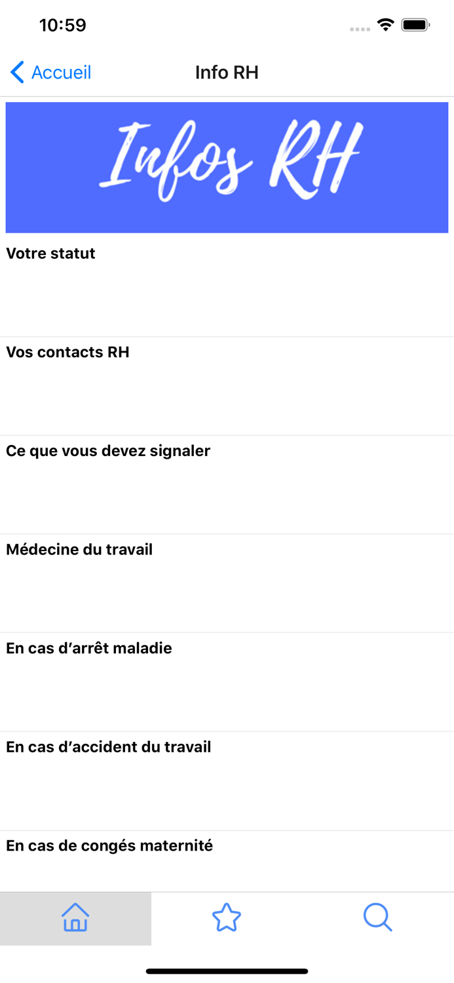Tap the Search magnifier icon
Image resolution: width=454 pixels, height=983 pixels.
pos(377,918)
